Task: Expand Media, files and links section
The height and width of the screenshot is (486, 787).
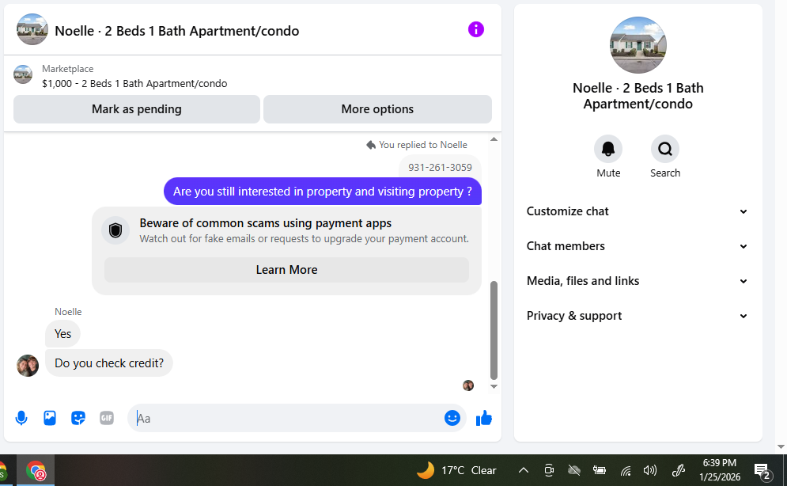Action: 638,281
